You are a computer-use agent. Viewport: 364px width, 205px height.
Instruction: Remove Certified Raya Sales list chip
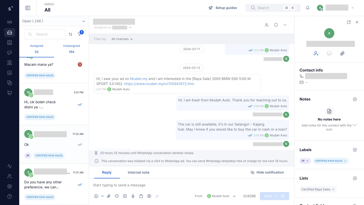click(x=333, y=189)
